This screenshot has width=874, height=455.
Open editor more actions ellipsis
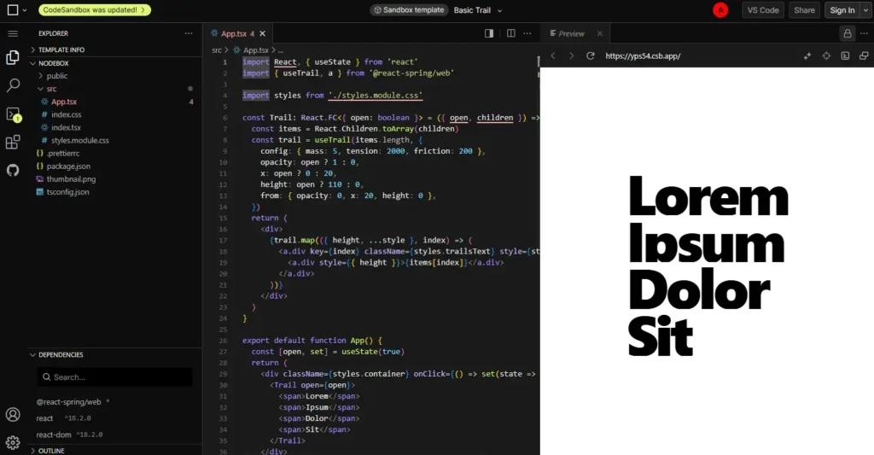527,33
